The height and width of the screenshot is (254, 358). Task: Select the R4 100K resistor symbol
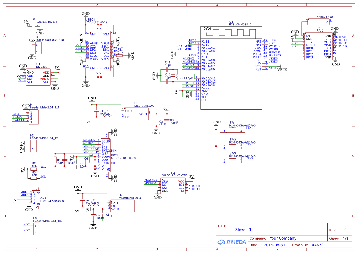[x=55, y=160]
